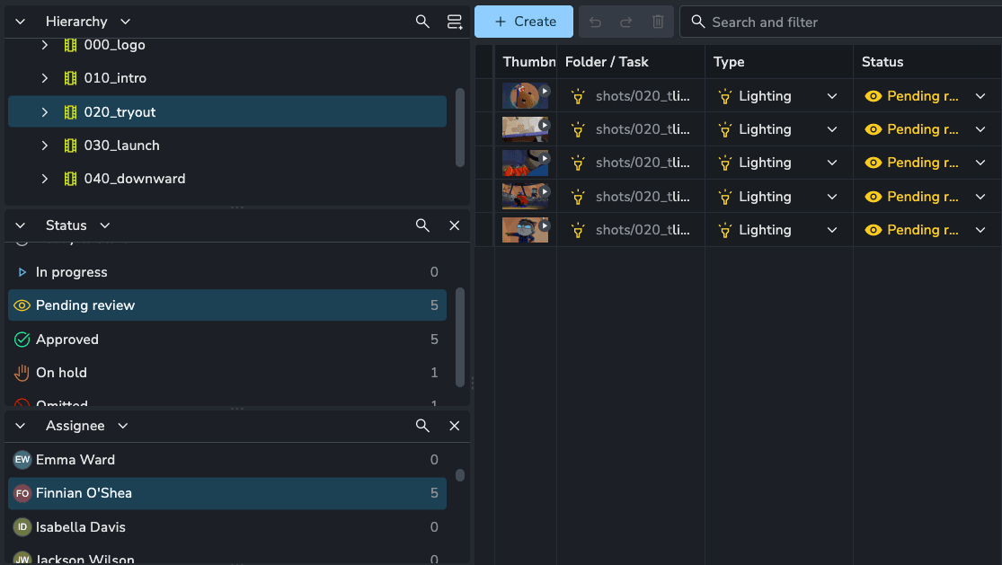Toggle the Finnian O'Shea assignee filter

click(226, 493)
